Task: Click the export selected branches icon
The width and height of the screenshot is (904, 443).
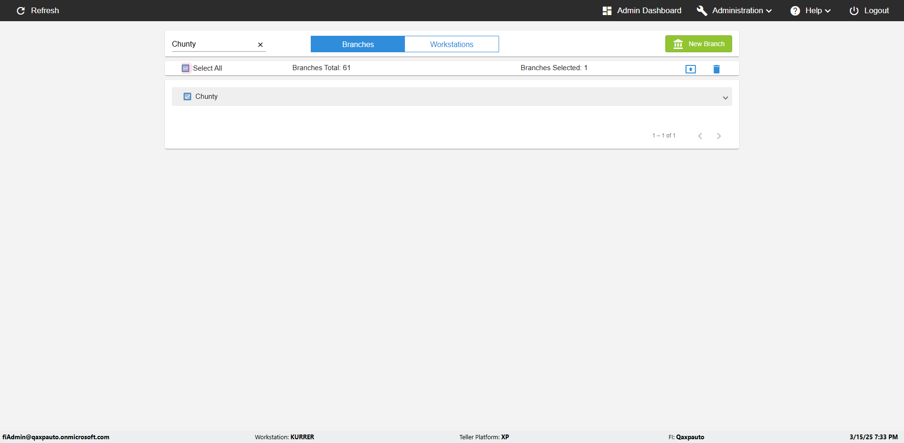Action: click(x=691, y=69)
